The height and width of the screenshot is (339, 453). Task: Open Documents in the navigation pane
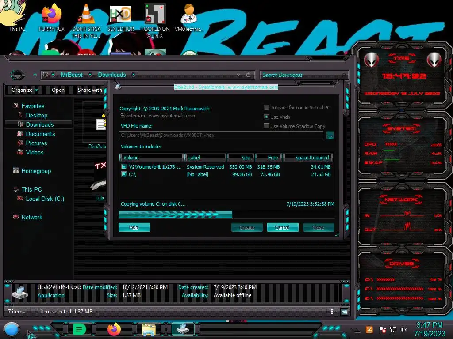[40, 134]
